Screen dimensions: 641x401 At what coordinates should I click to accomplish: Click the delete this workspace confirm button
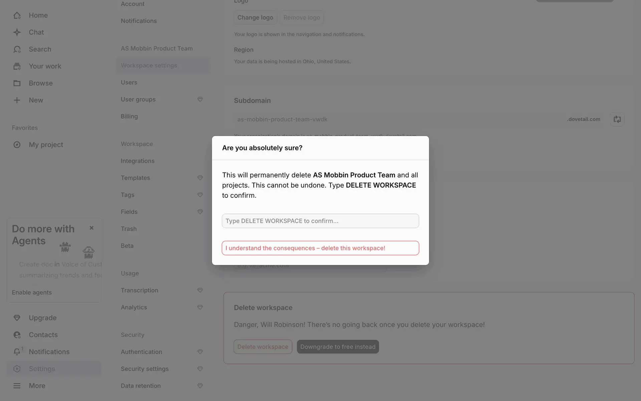[320, 248]
